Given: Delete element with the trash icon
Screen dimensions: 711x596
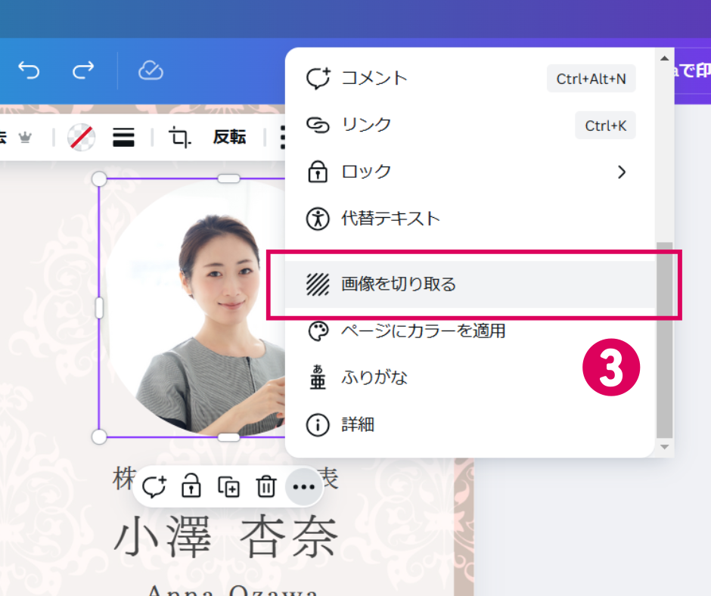Looking at the screenshot, I should (266, 486).
